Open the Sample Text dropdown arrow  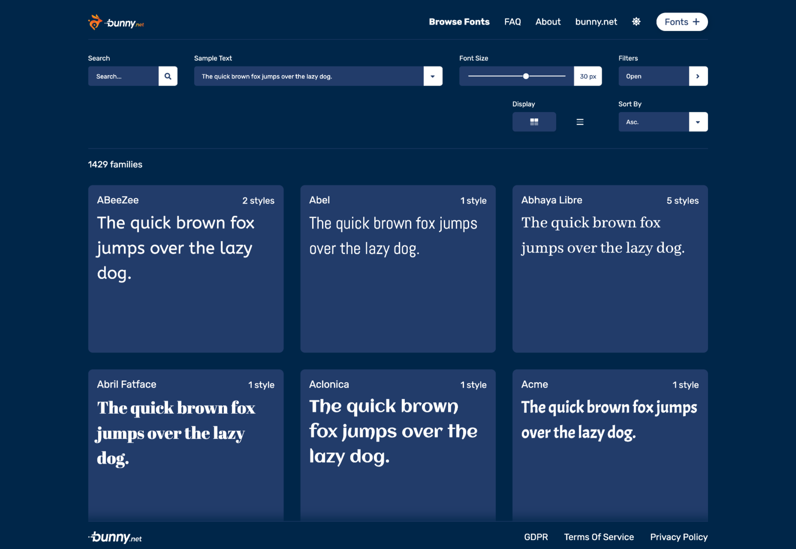point(433,76)
